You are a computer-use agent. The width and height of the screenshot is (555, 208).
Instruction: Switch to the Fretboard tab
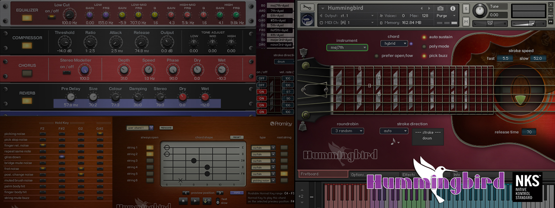pyautogui.click(x=322, y=174)
